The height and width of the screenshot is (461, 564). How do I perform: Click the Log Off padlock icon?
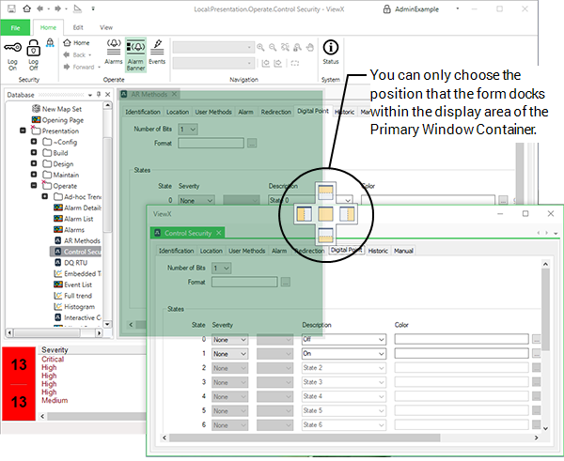[33, 48]
